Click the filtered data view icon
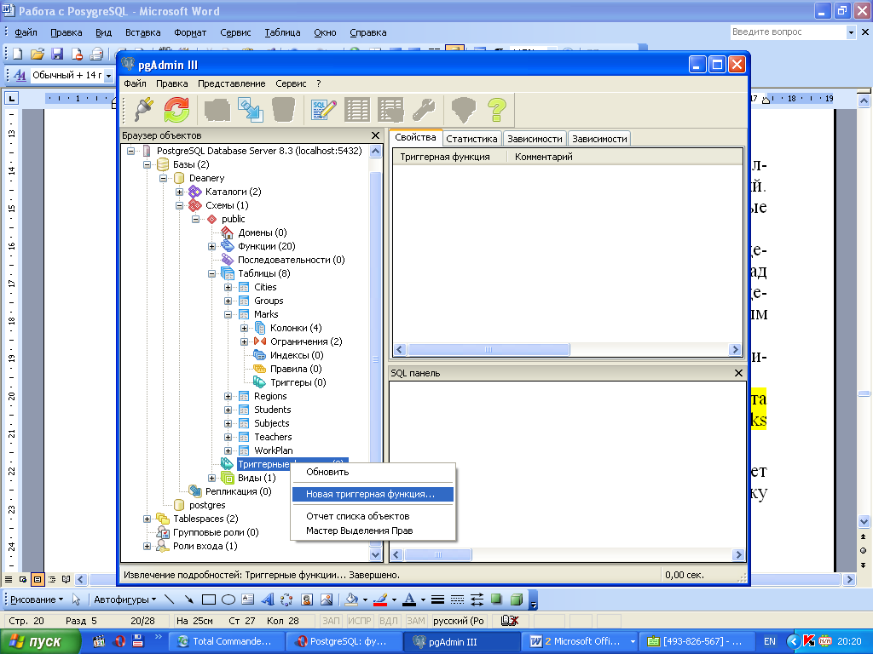 tap(390, 109)
